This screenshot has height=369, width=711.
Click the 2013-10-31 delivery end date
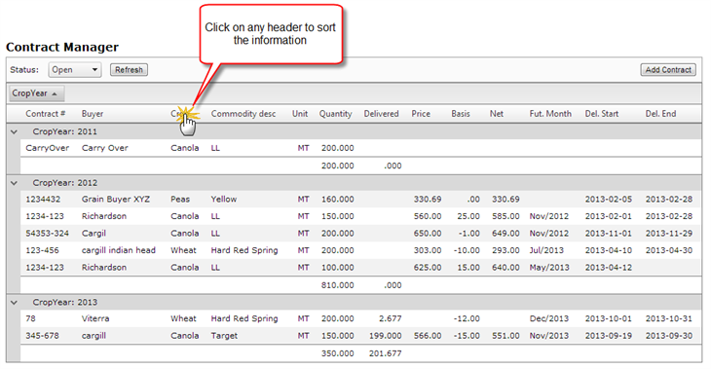pyautogui.click(x=669, y=318)
